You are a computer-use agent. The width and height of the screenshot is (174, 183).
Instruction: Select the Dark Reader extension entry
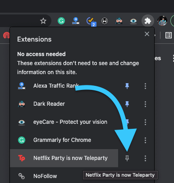point(64,104)
